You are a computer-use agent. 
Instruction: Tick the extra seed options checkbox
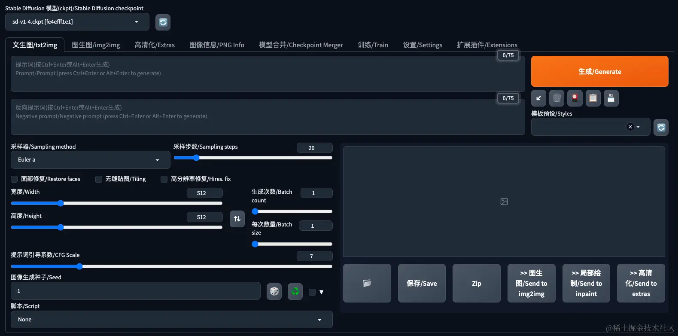pyautogui.click(x=312, y=292)
